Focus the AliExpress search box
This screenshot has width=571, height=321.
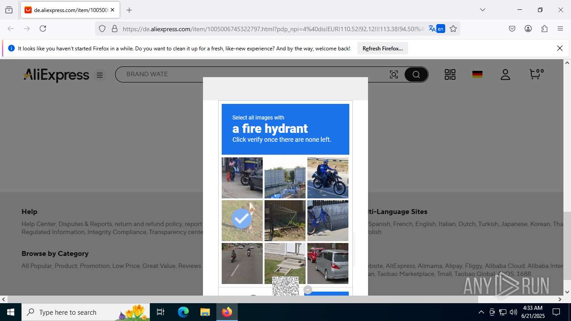click(x=254, y=74)
